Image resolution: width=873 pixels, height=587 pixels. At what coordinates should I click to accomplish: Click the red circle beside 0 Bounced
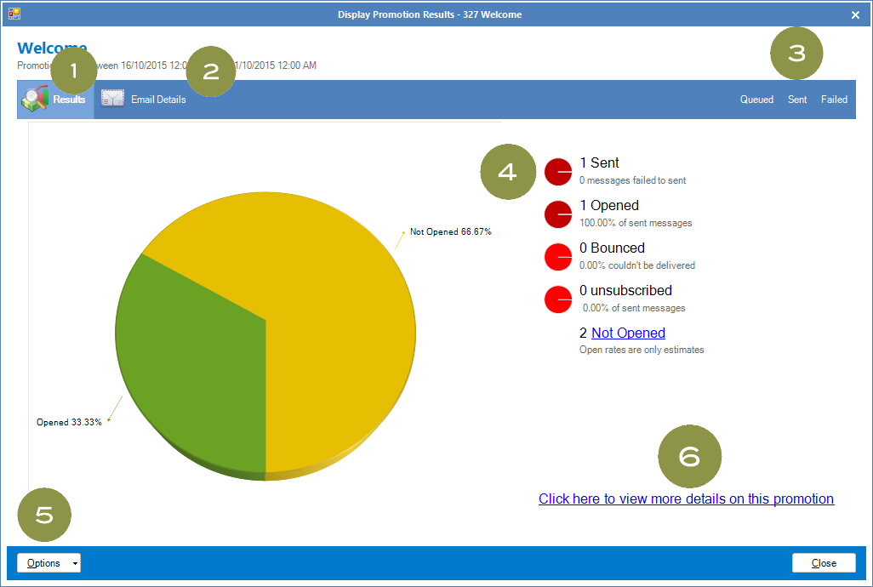point(558,256)
